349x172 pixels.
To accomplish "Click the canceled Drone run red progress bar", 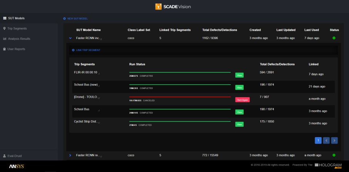I will [180, 97].
